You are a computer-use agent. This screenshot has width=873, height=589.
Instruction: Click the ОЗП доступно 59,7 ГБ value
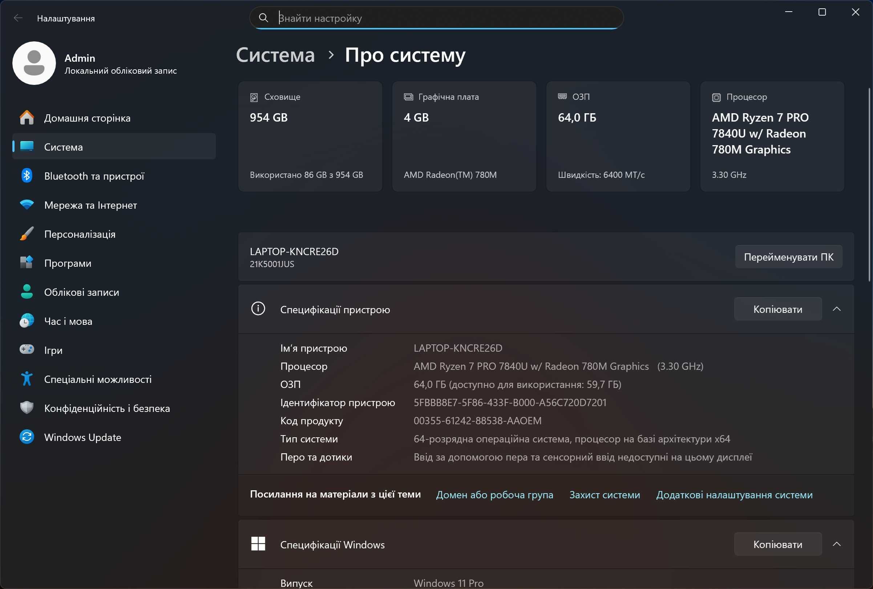point(517,384)
